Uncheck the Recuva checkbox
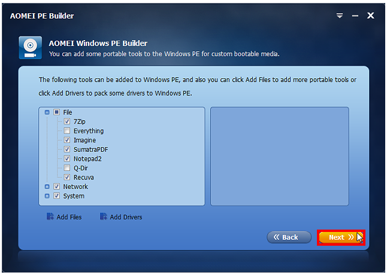The image size is (390, 278). [x=67, y=177]
